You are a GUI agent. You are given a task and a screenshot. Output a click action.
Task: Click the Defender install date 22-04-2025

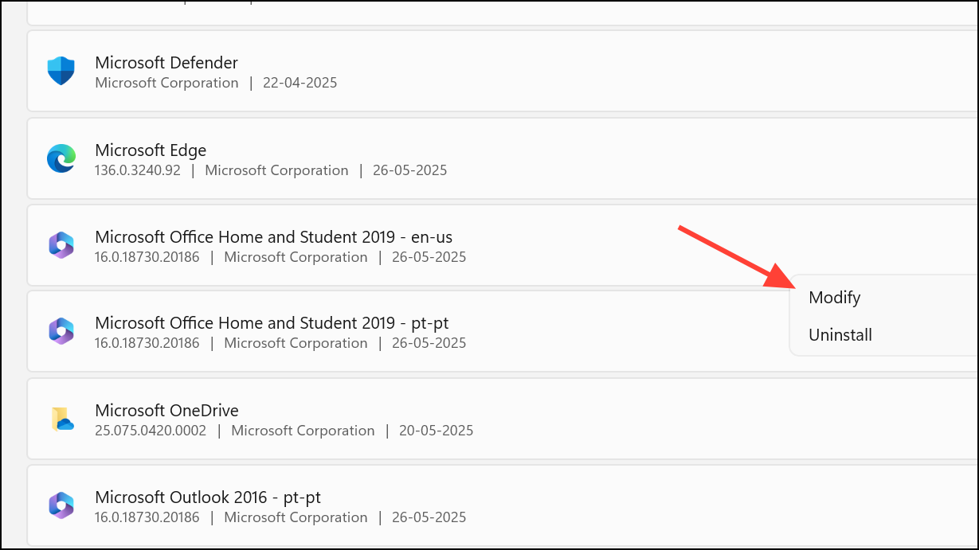point(301,83)
